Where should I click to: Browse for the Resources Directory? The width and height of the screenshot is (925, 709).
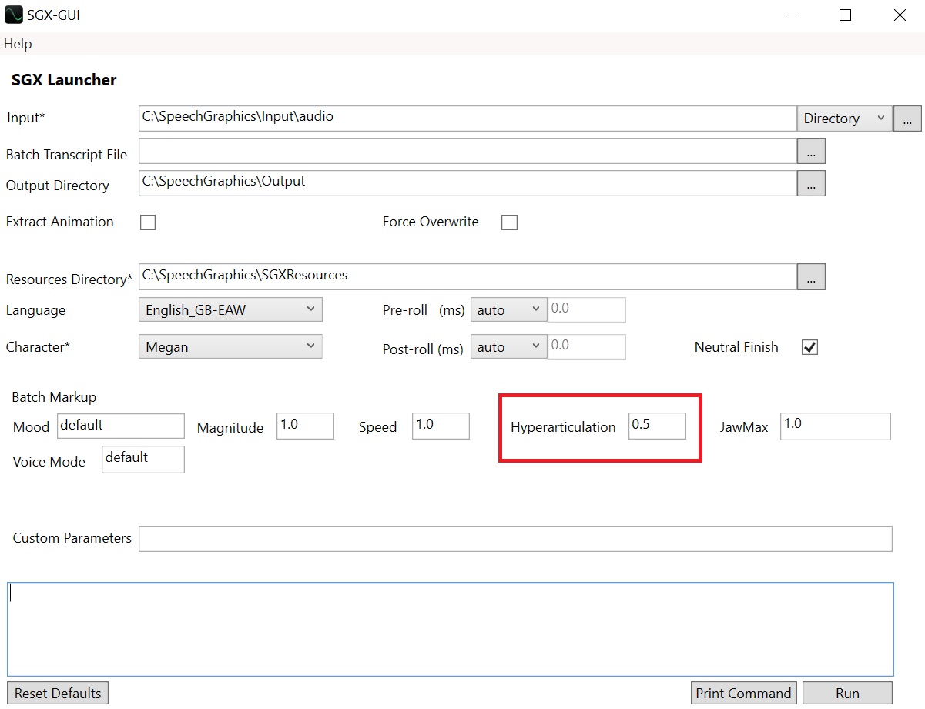click(x=810, y=277)
